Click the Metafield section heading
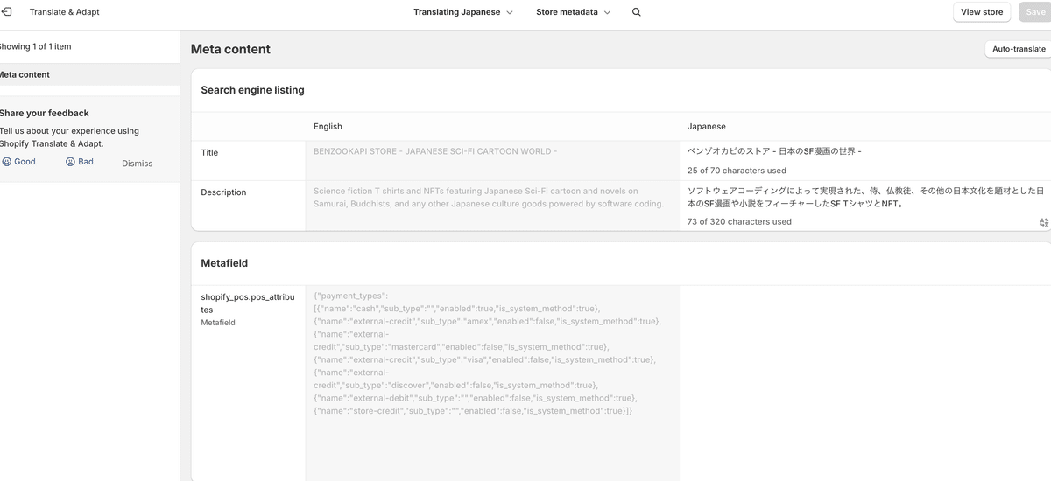 [224, 263]
